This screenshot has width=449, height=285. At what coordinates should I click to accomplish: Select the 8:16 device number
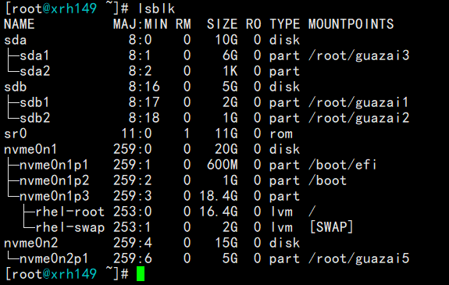tap(144, 87)
